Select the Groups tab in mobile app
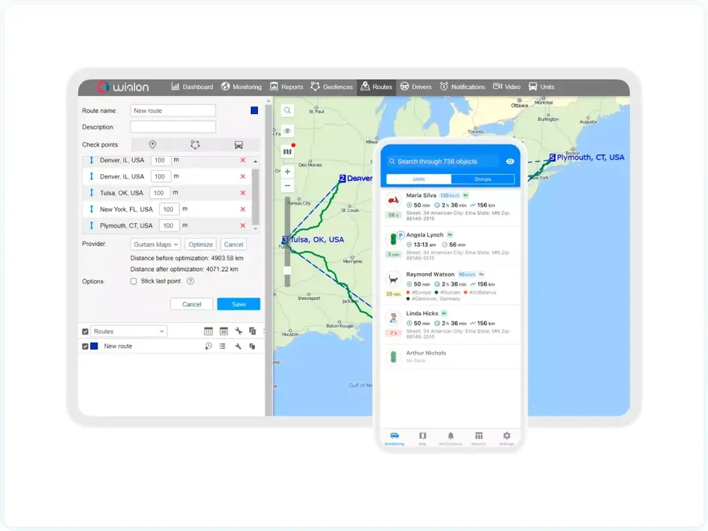The height and width of the screenshot is (531, 708). click(483, 179)
